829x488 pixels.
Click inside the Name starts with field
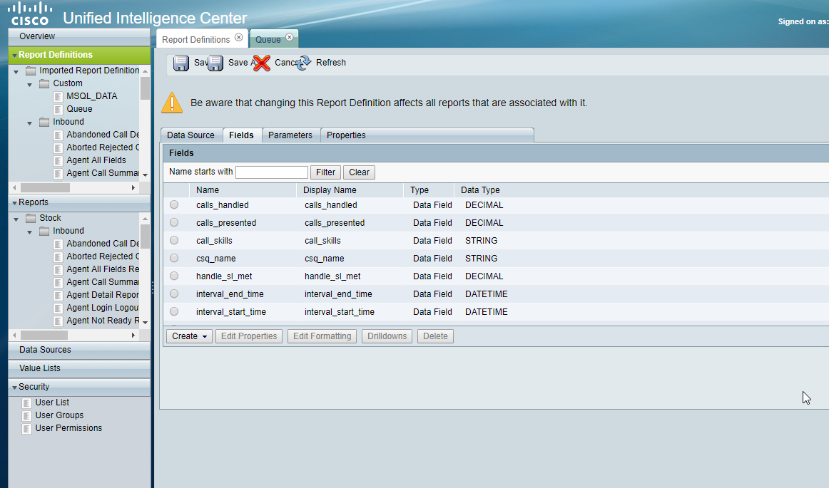pos(272,172)
